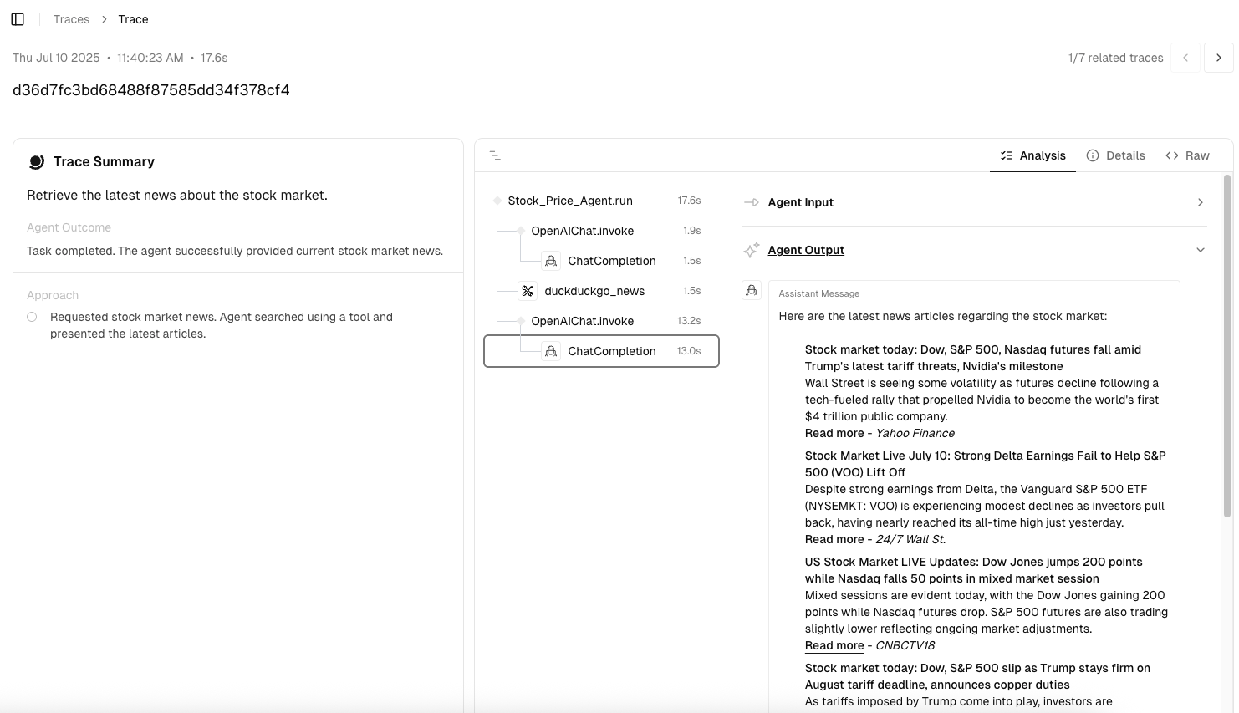Click the Details tab info icon
1239x713 pixels.
click(1093, 155)
